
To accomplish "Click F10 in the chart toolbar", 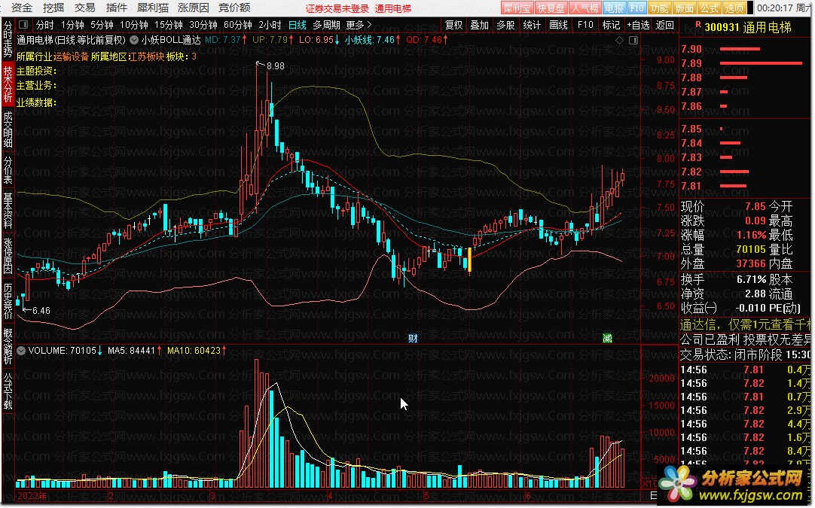I will click(585, 25).
